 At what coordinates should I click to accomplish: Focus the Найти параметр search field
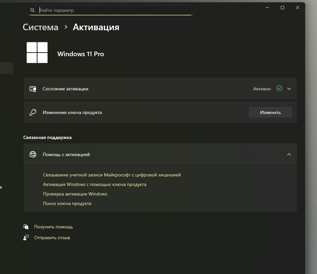point(115,10)
